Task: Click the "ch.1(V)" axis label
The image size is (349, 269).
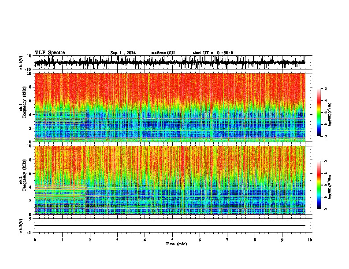Action: tap(21, 62)
